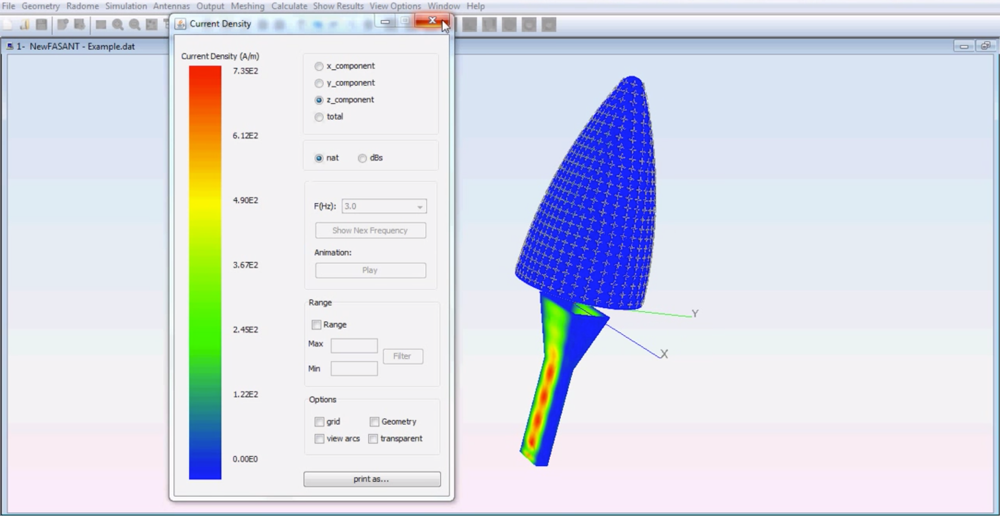
Task: Enable the view arcs checkbox
Action: pyautogui.click(x=319, y=439)
